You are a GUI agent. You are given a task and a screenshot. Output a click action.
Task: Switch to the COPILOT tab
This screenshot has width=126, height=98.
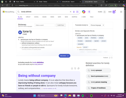(28, 17)
